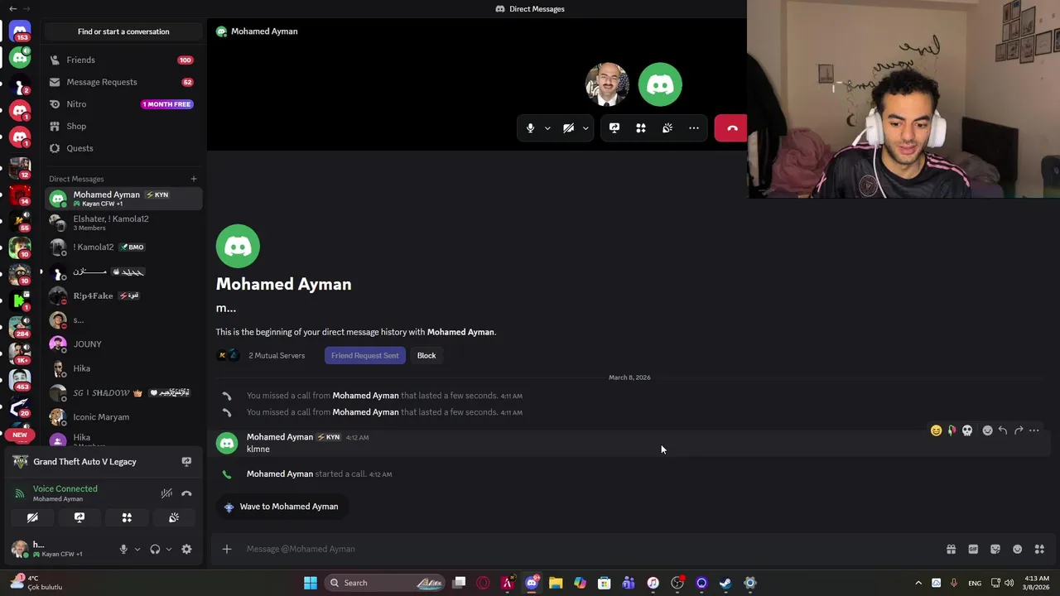Deafen with headphones icon
Image resolution: width=1060 pixels, height=596 pixels.
click(155, 549)
